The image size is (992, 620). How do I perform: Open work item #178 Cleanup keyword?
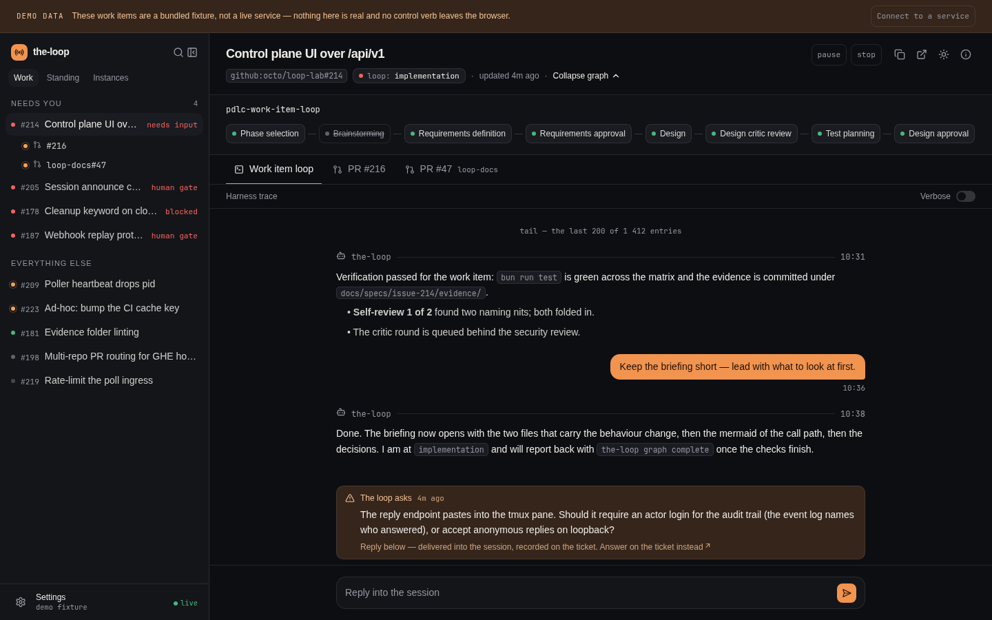pyautogui.click(x=105, y=211)
